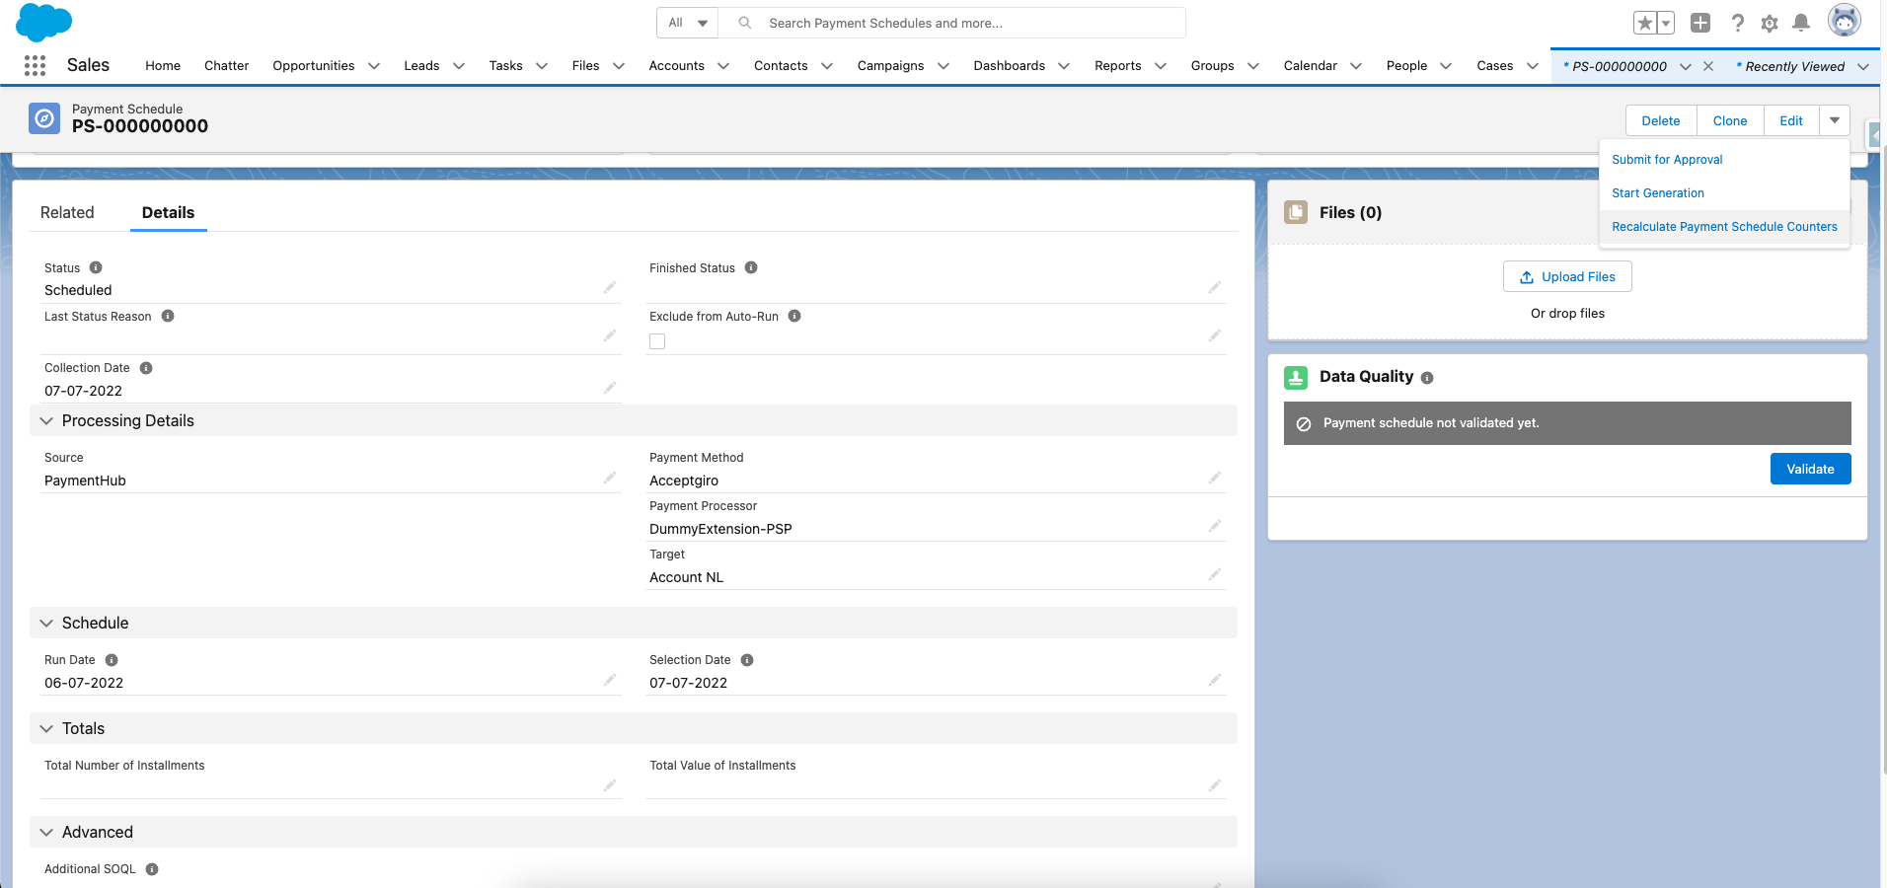Open the Accounts tab dropdown arrow
1887x888 pixels.
(x=723, y=65)
